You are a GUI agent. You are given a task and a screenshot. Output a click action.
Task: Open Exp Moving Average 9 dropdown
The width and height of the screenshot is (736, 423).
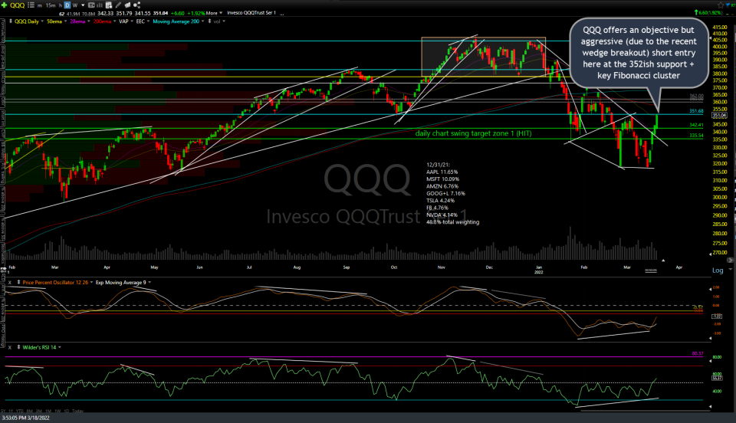149,282
